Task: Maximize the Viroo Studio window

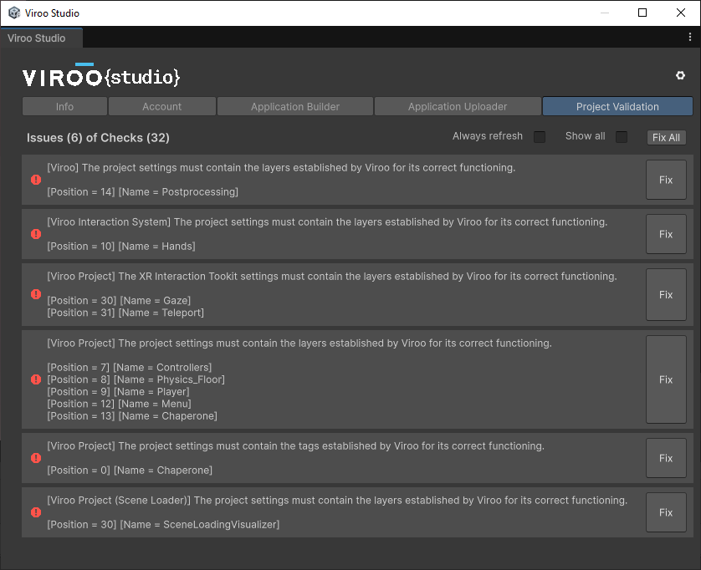Action: coord(642,13)
